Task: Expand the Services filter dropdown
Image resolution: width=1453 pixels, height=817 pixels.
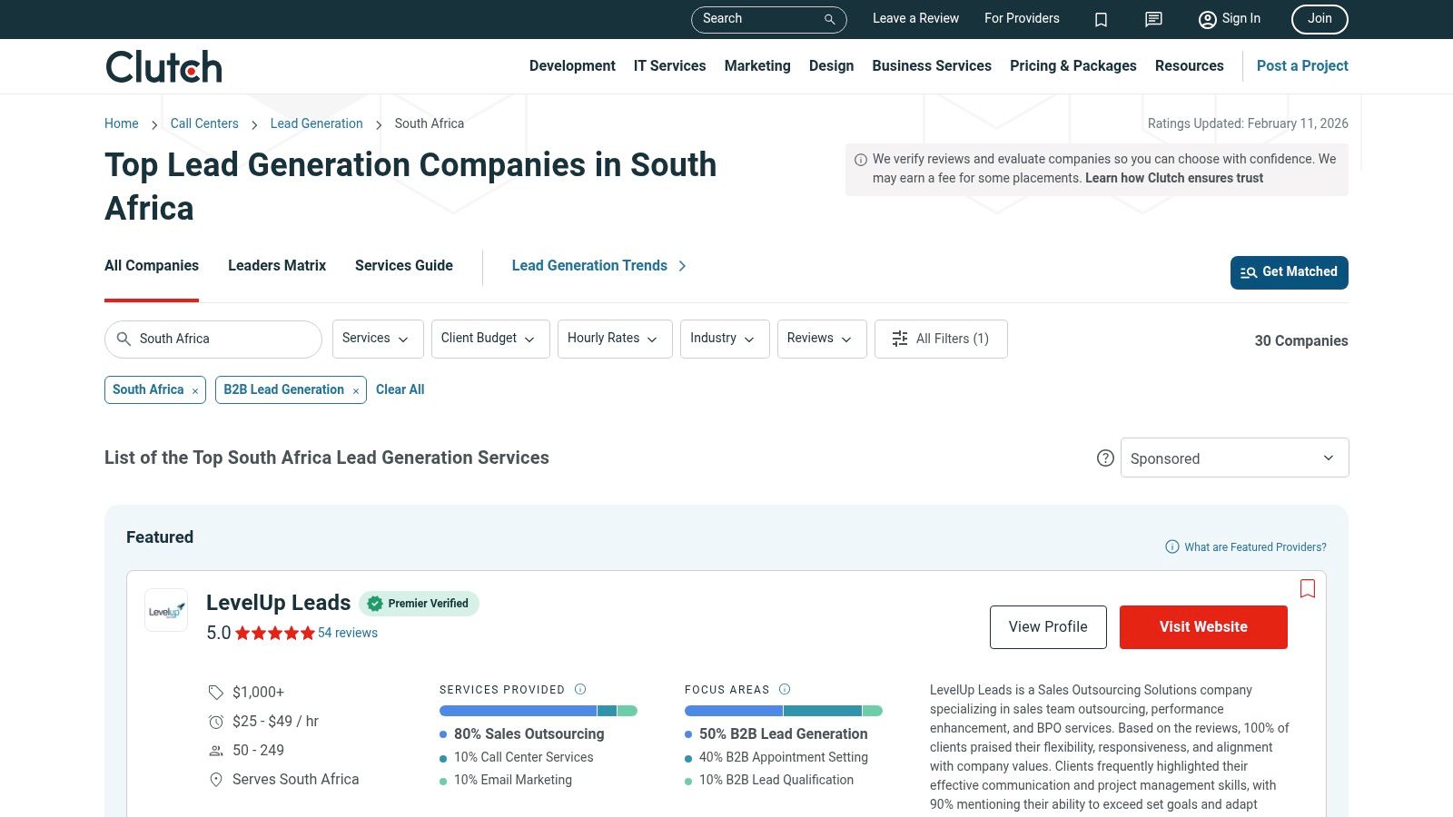Action: 377,339
